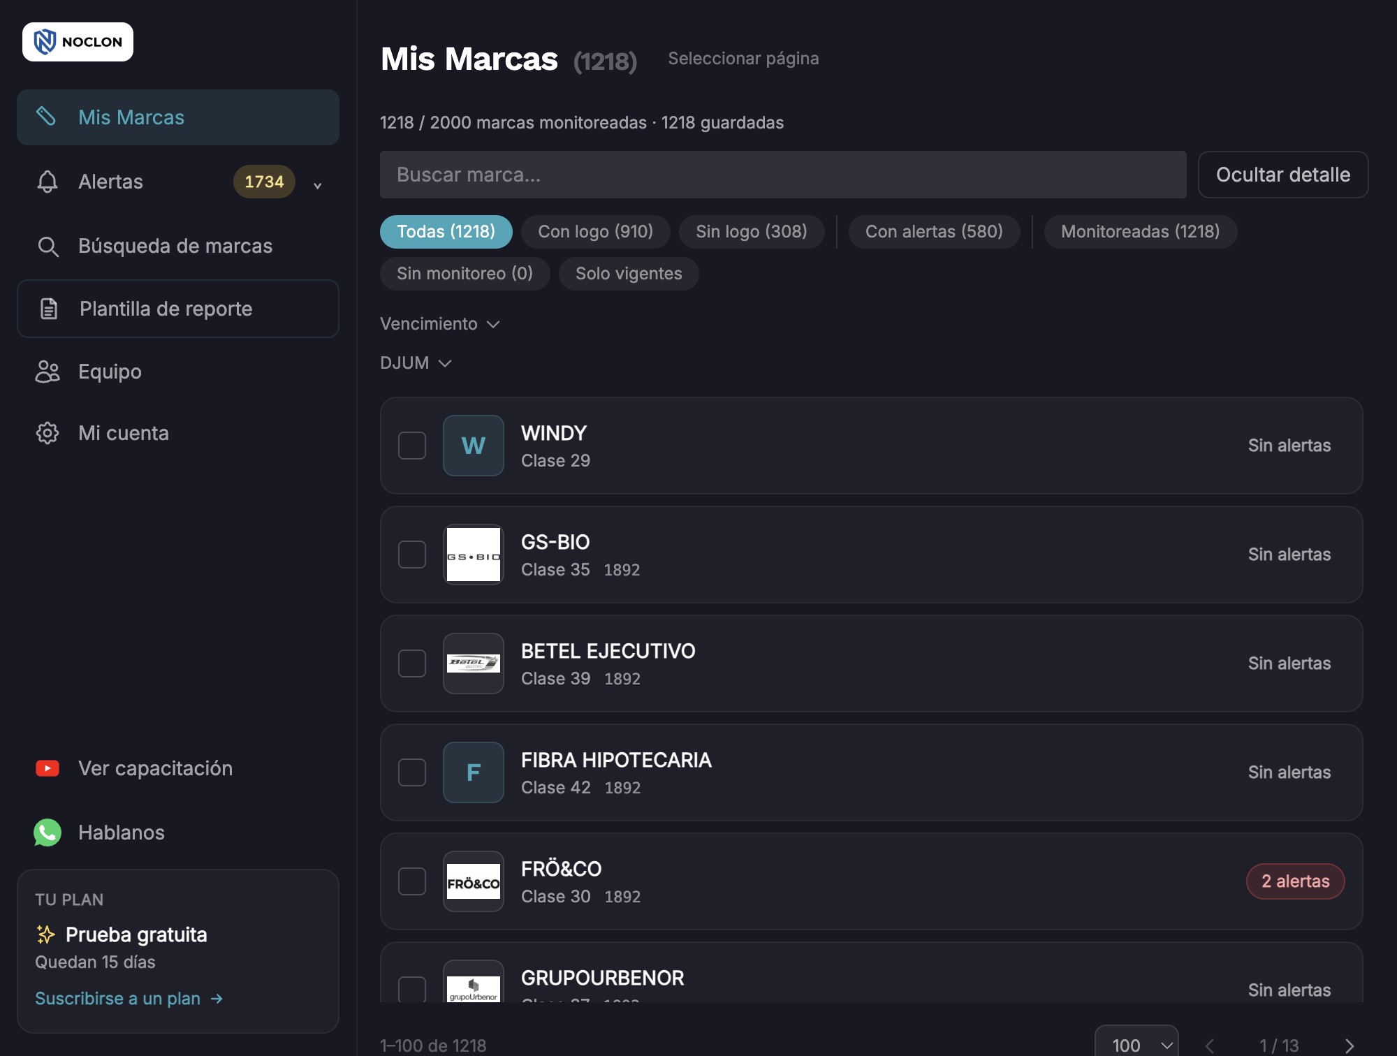Filter by Con logo (910)
Screen dimensions: 1397x1056
(x=596, y=232)
